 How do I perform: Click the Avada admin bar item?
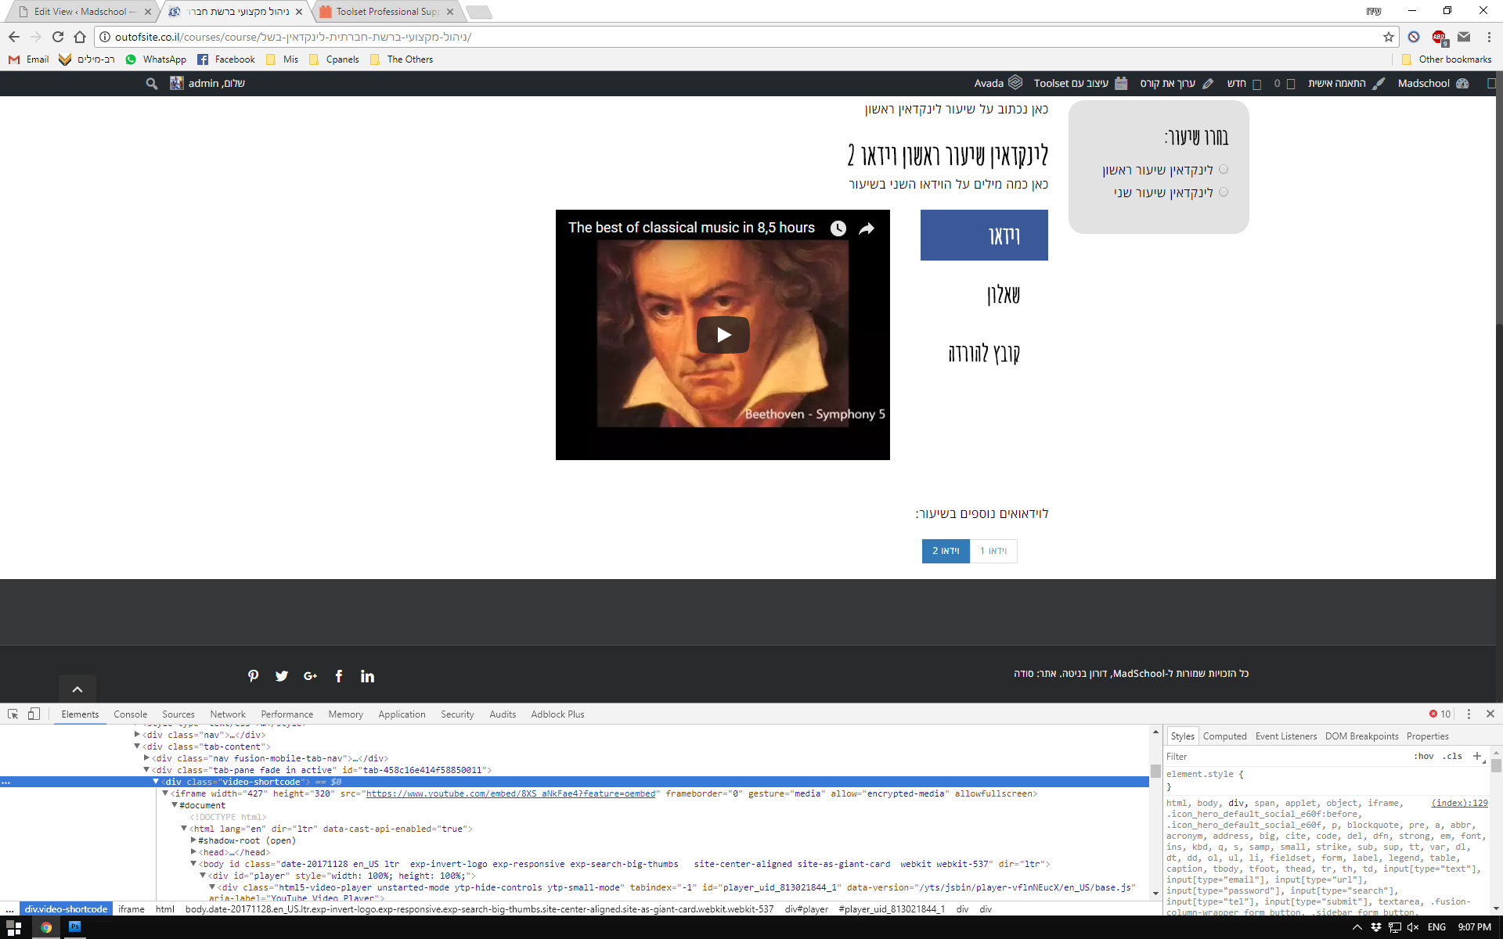998,83
